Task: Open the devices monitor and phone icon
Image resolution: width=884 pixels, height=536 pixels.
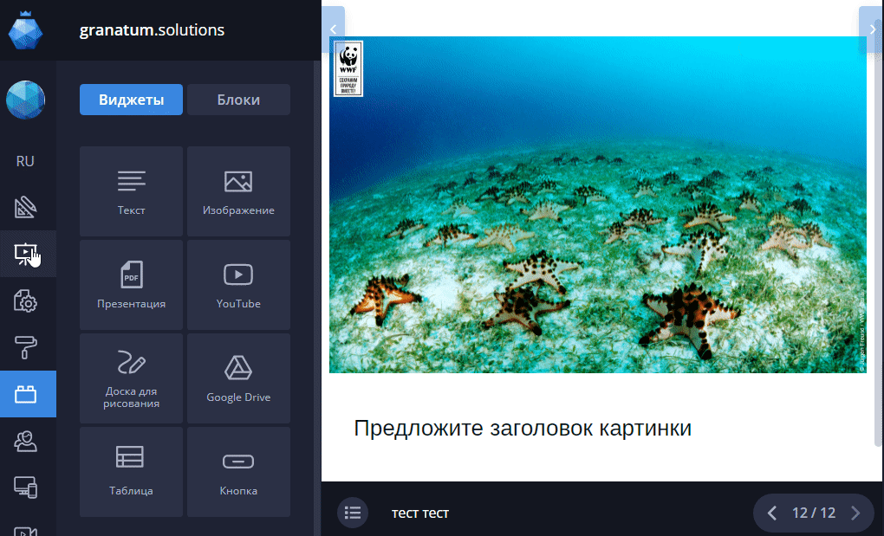Action: point(25,487)
